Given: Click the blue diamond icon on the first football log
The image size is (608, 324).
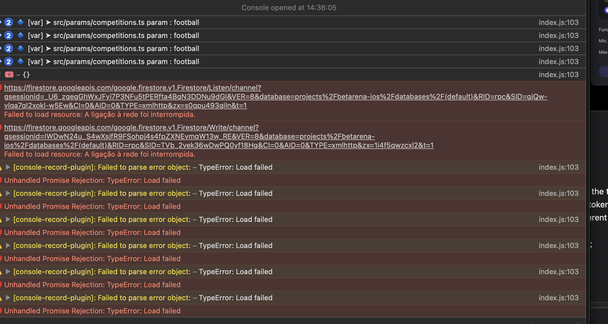Looking at the screenshot, I should [20, 22].
